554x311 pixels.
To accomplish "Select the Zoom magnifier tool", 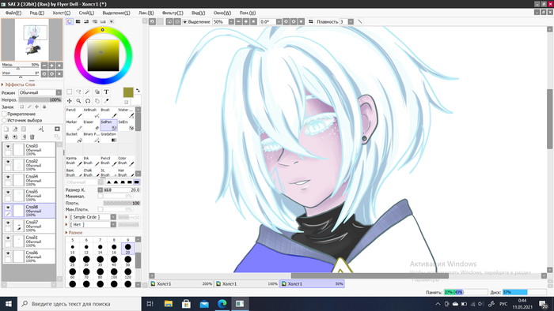I will [x=78, y=101].
